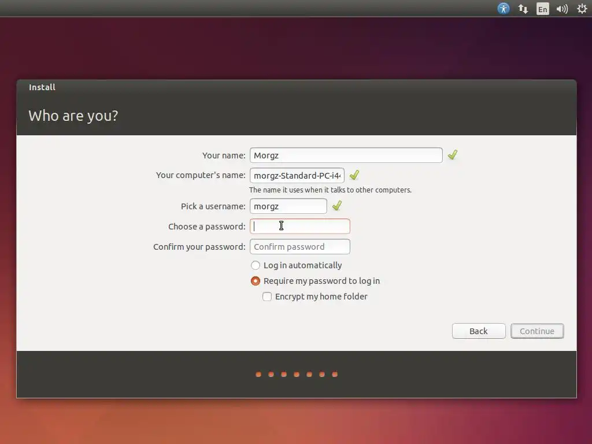Screen dimensions: 592x444
Task: Click the Continue button
Action: [537, 331]
